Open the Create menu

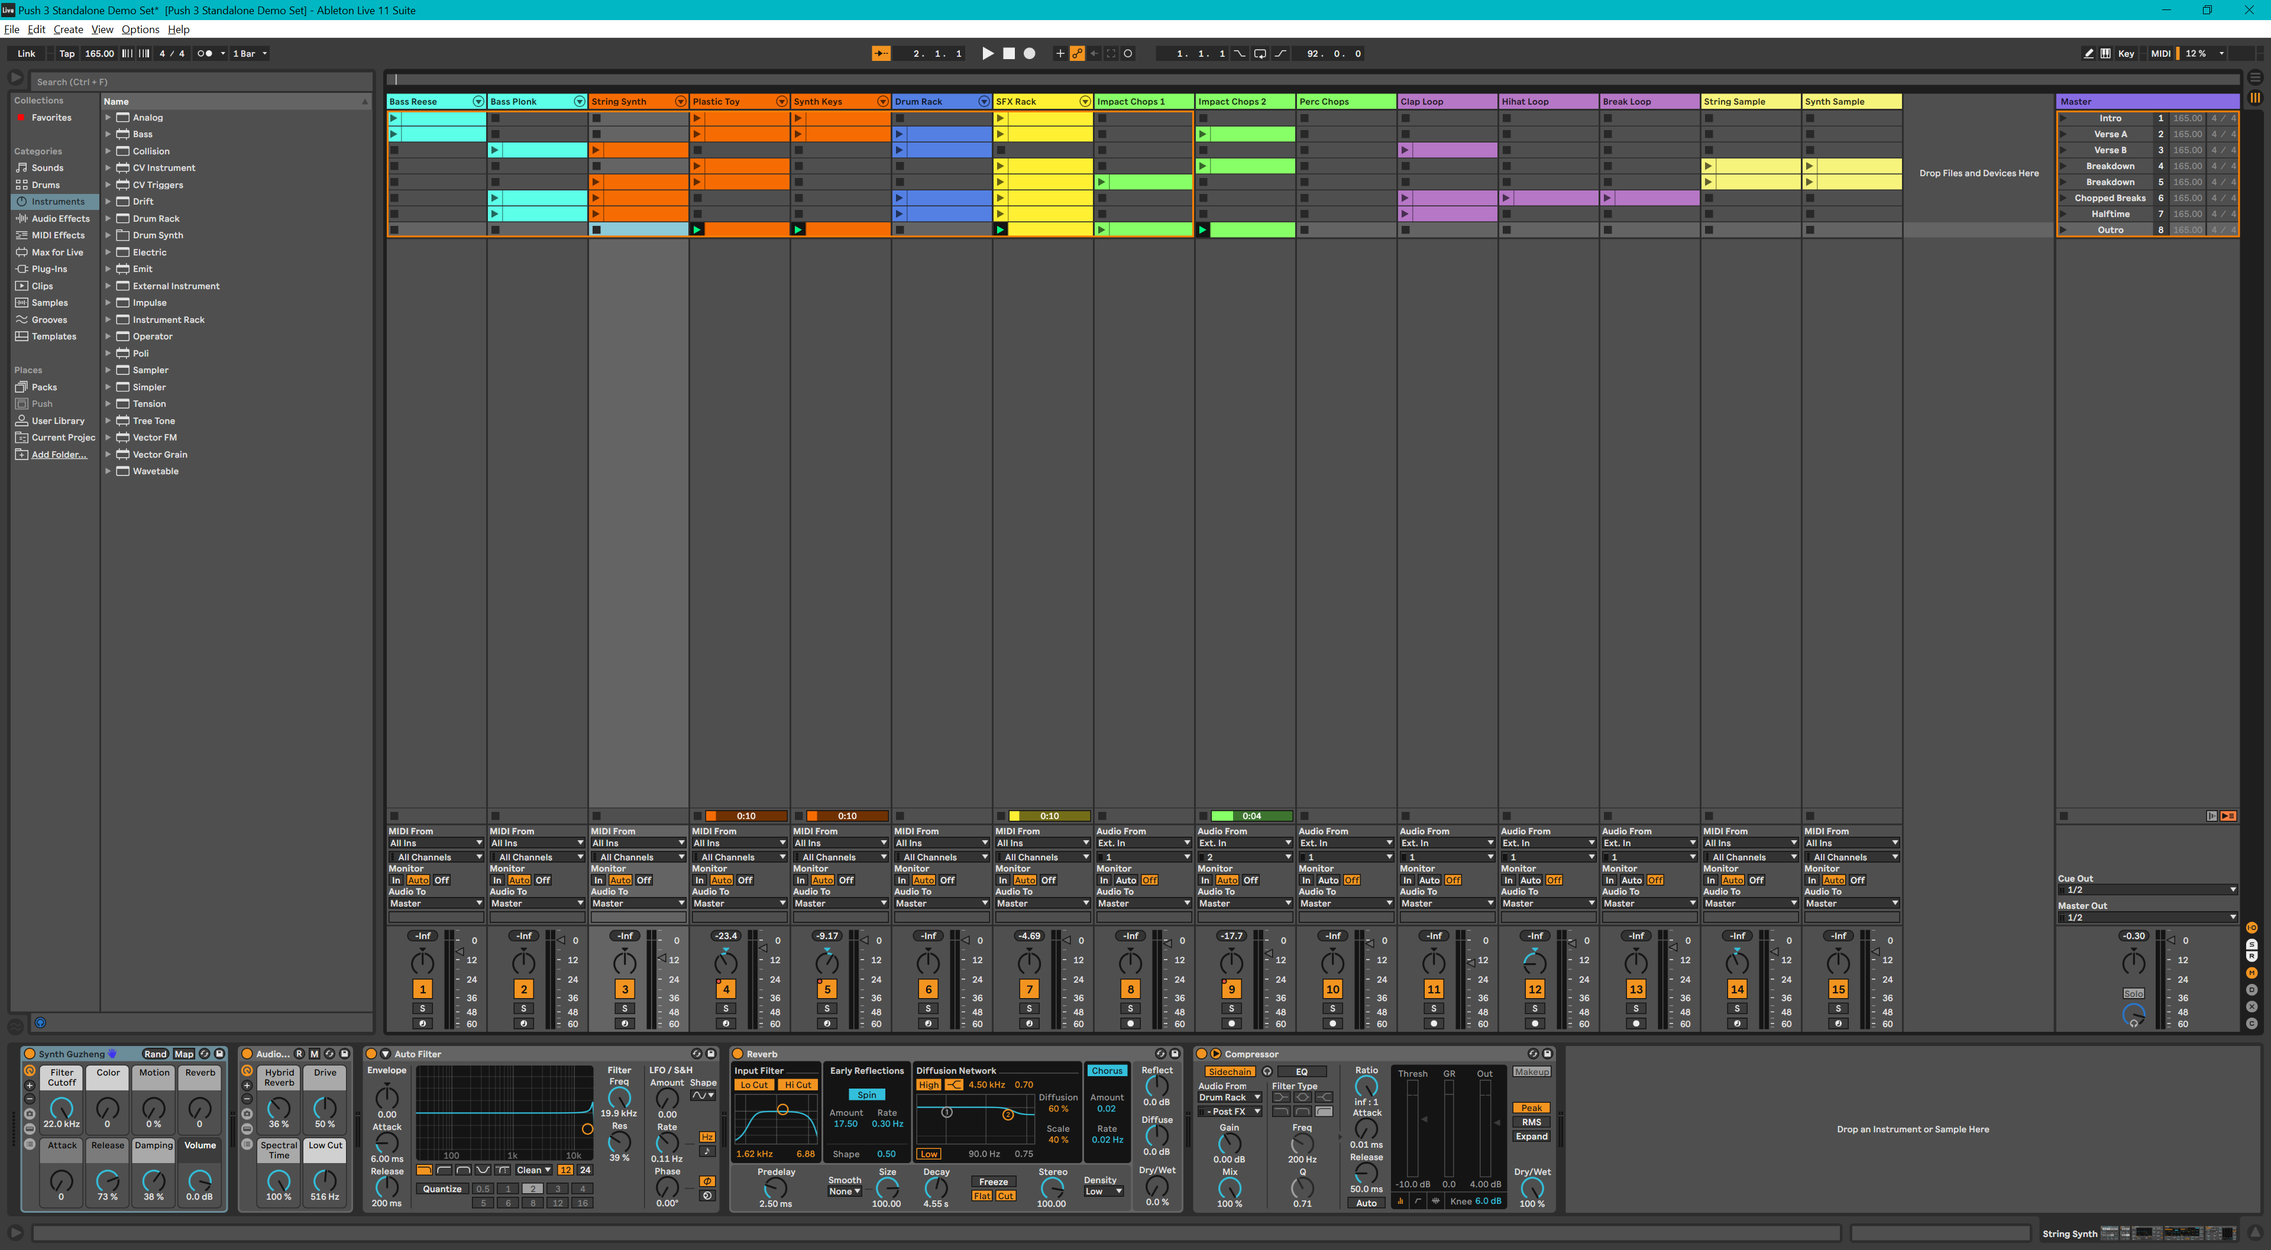[68, 29]
